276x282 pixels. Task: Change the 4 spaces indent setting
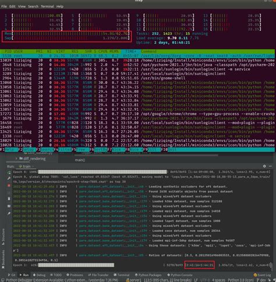(218, 280)
